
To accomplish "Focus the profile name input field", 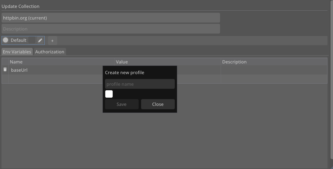I will pos(140,84).
